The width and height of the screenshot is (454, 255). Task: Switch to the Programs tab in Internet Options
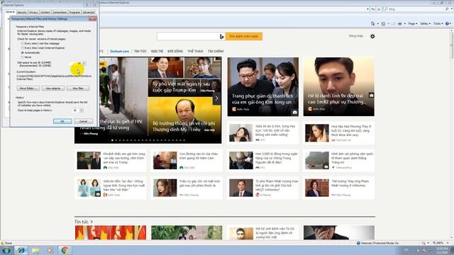click(x=74, y=13)
